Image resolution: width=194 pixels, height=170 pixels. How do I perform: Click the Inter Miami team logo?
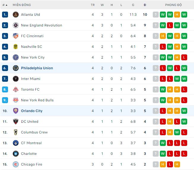pos(16,79)
